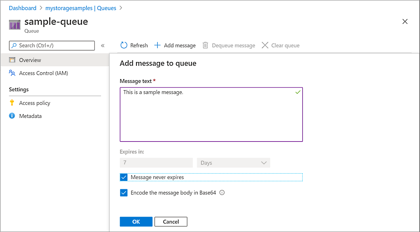Open the Days unit dropdown

233,163
